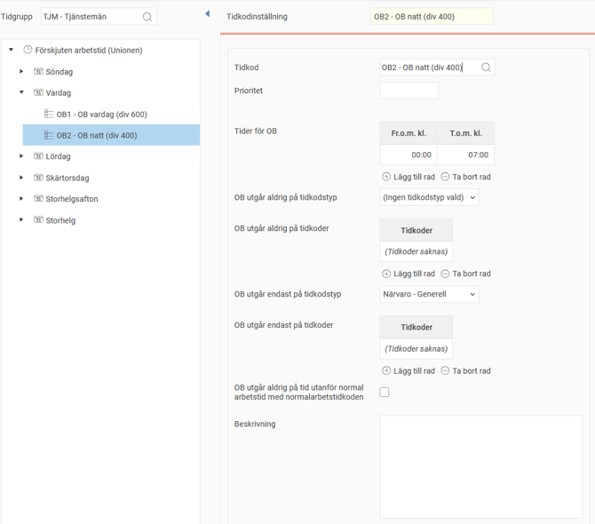The height and width of the screenshot is (524, 595).
Task: Click the list icon beside OB1 vardag
Action: [x=49, y=115]
